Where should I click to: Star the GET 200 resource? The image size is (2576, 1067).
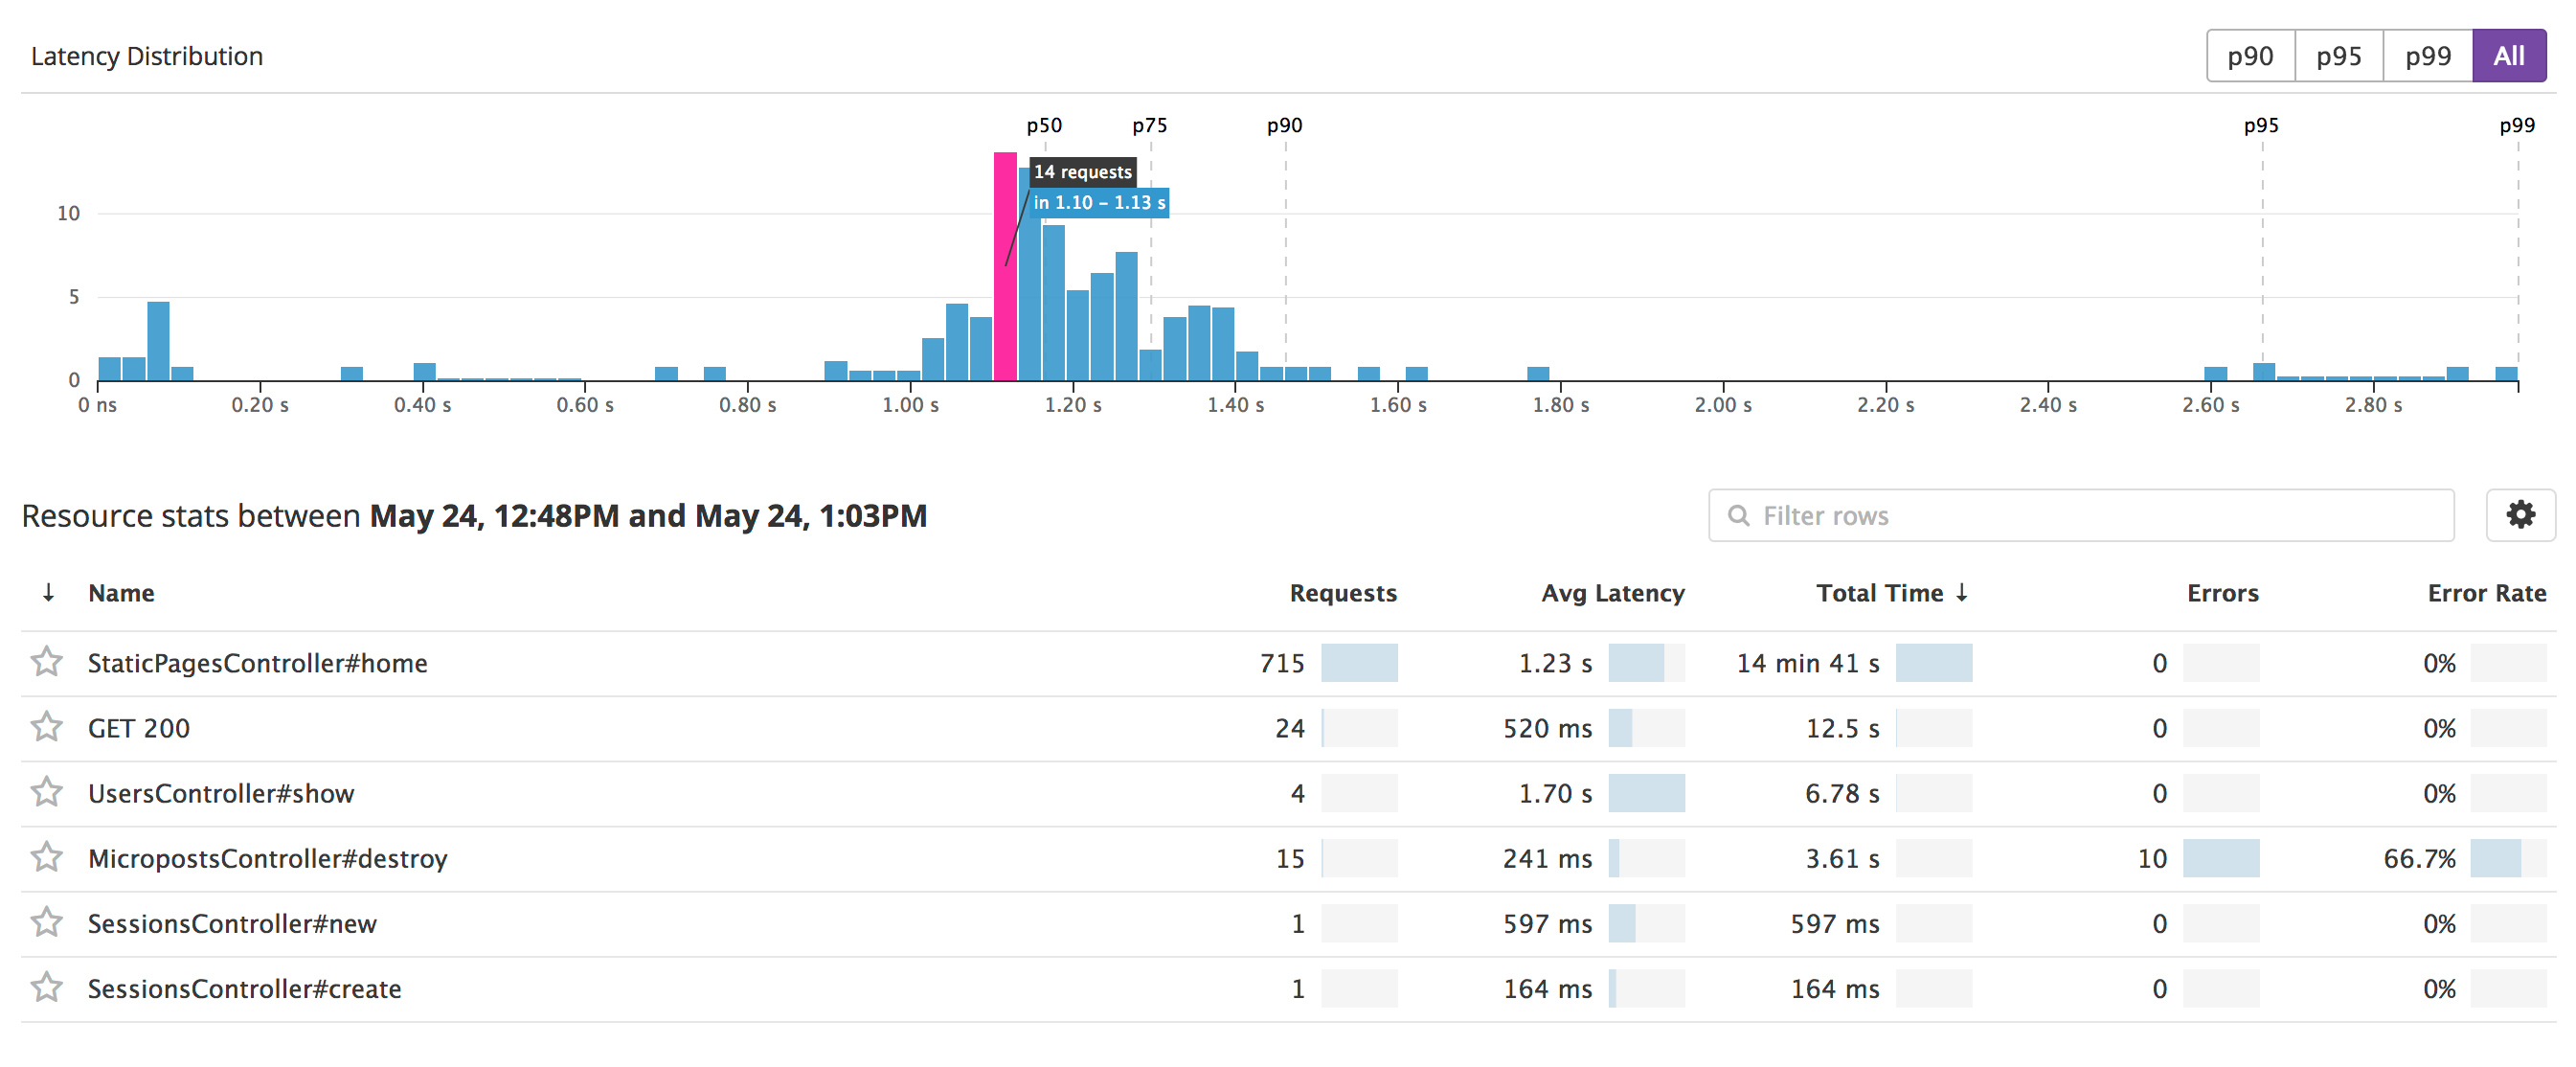tap(46, 727)
